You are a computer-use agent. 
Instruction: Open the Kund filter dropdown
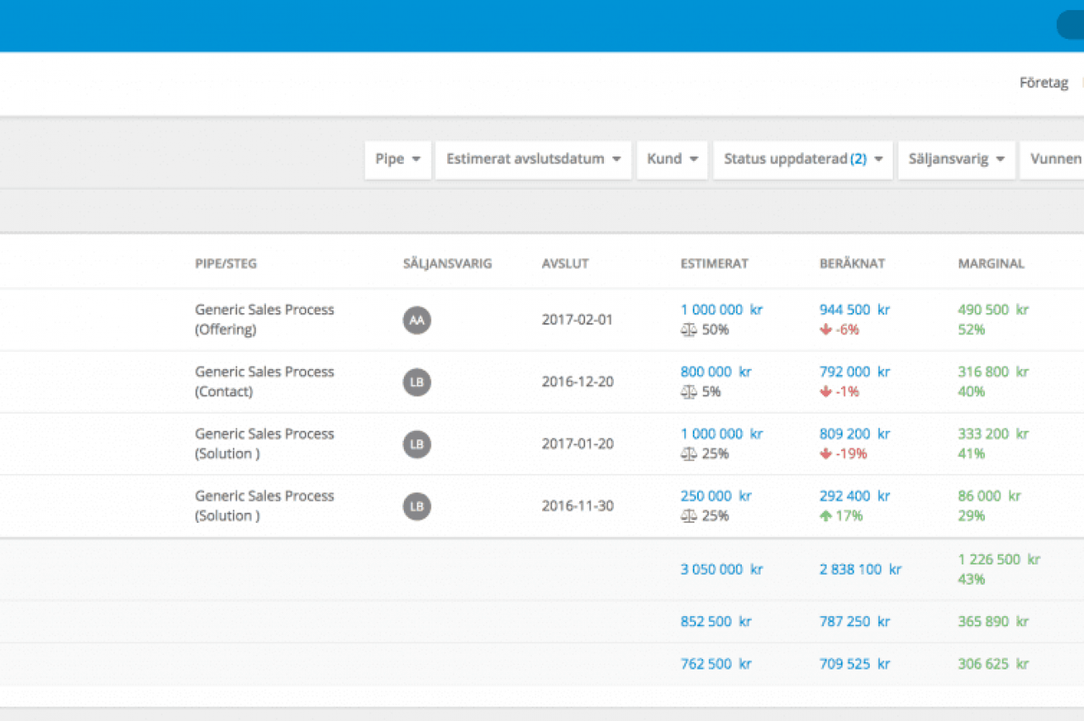click(672, 159)
